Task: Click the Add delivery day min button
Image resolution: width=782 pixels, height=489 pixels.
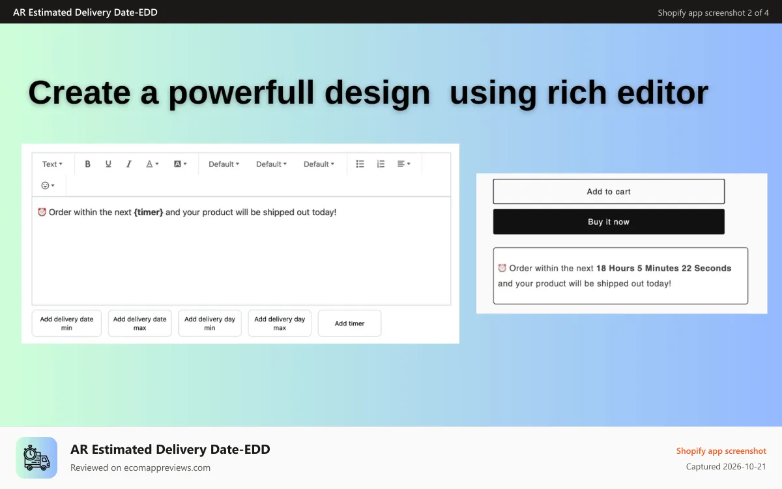Action: (210, 323)
